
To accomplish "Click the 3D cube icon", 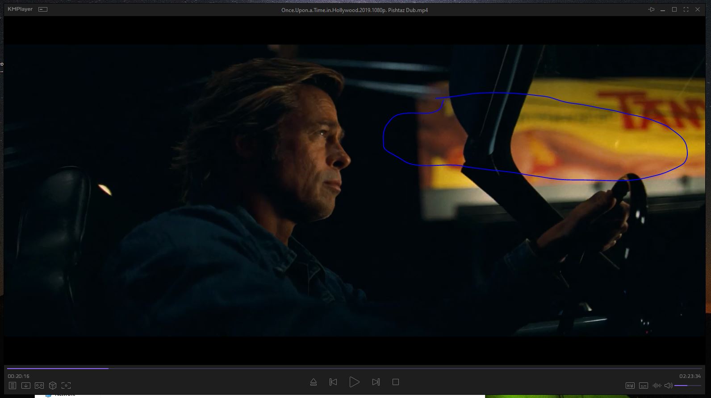I will (x=53, y=386).
